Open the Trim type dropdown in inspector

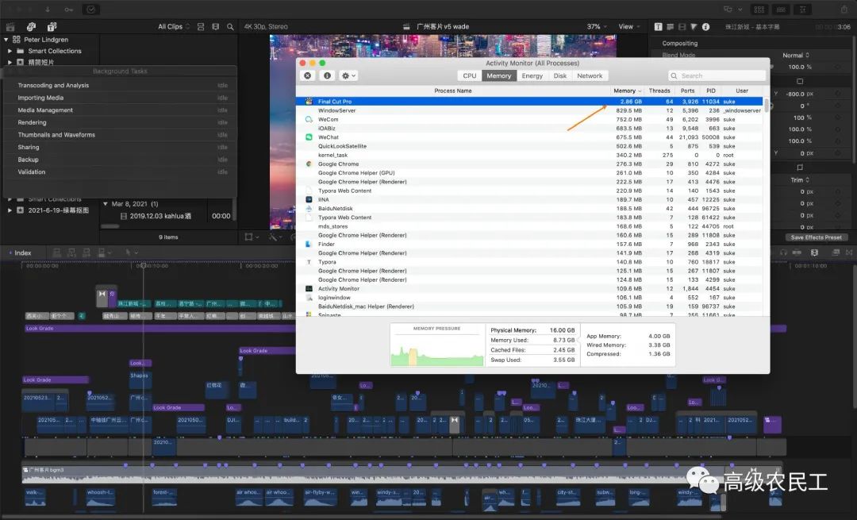800,180
